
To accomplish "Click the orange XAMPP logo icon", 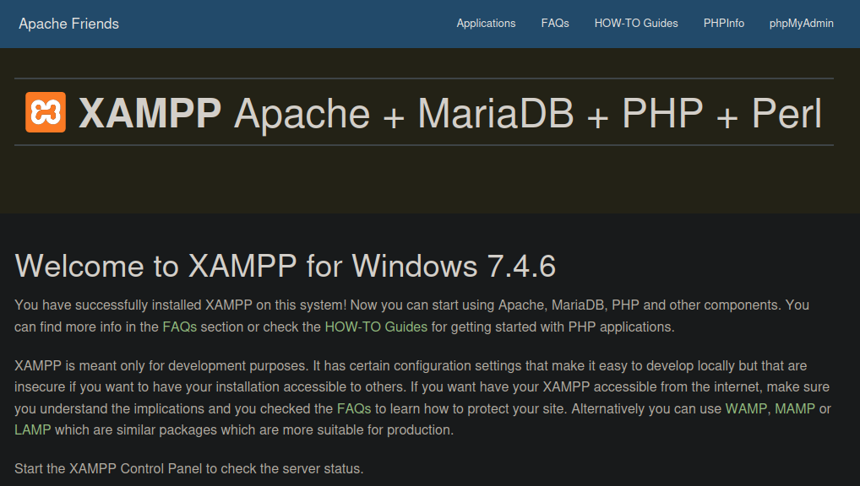I will click(46, 112).
